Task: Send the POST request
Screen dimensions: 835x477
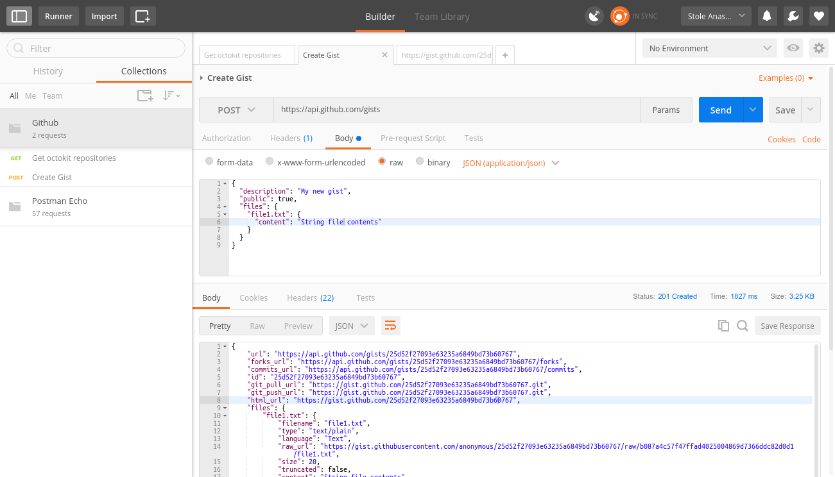Action: [x=721, y=110]
